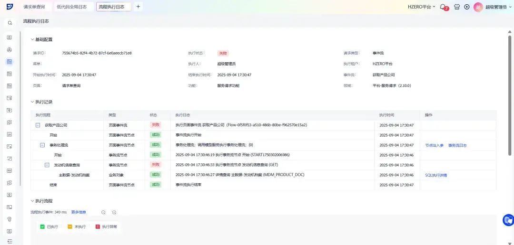Click the 获取产品公司 event flow value in 基础配置
The height and width of the screenshot is (245, 514).
384,75
